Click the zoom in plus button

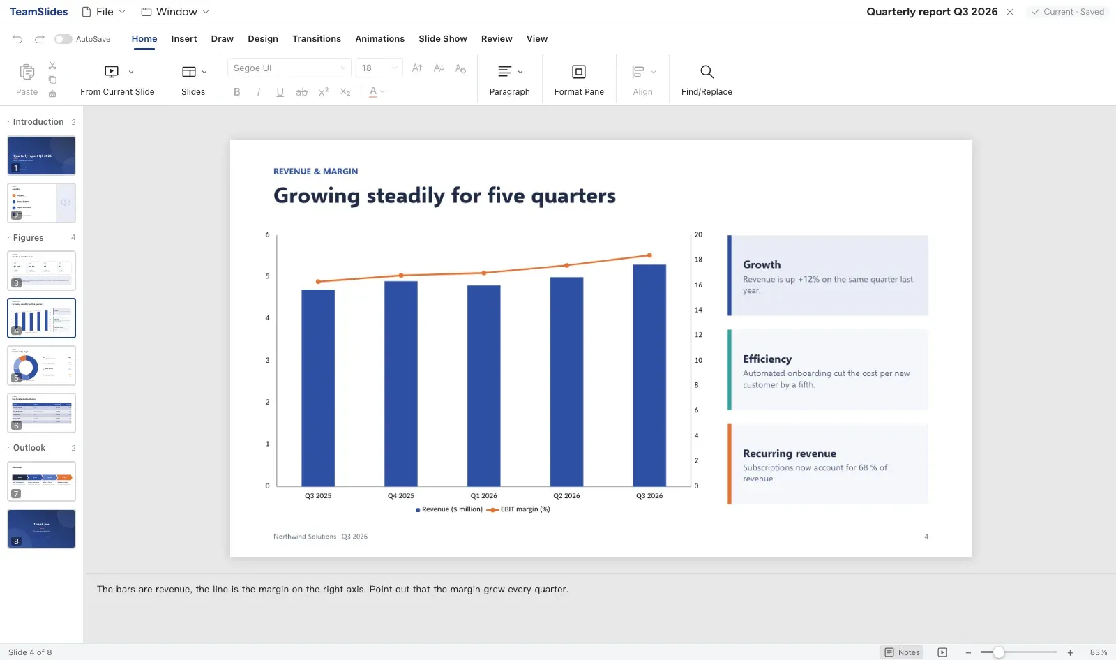pos(1070,652)
